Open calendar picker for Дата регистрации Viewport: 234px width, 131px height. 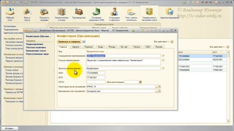coord(140,82)
